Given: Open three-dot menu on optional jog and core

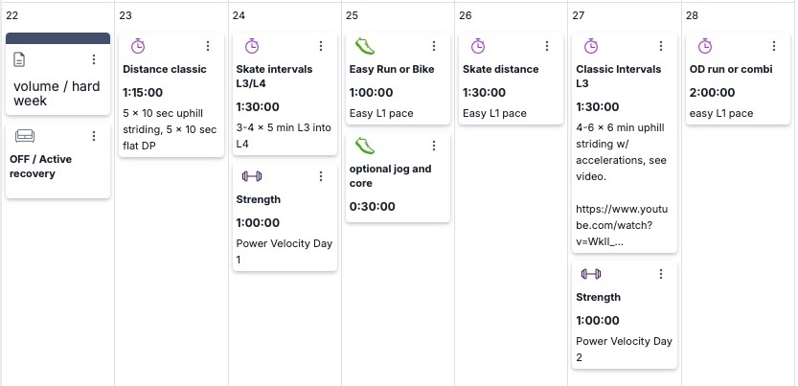Looking at the screenshot, I should (x=434, y=146).
